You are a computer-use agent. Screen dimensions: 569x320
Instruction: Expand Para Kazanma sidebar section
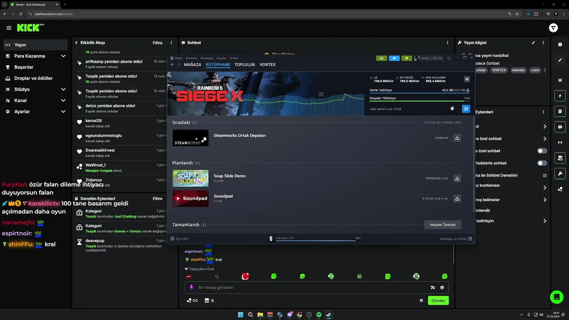63,56
